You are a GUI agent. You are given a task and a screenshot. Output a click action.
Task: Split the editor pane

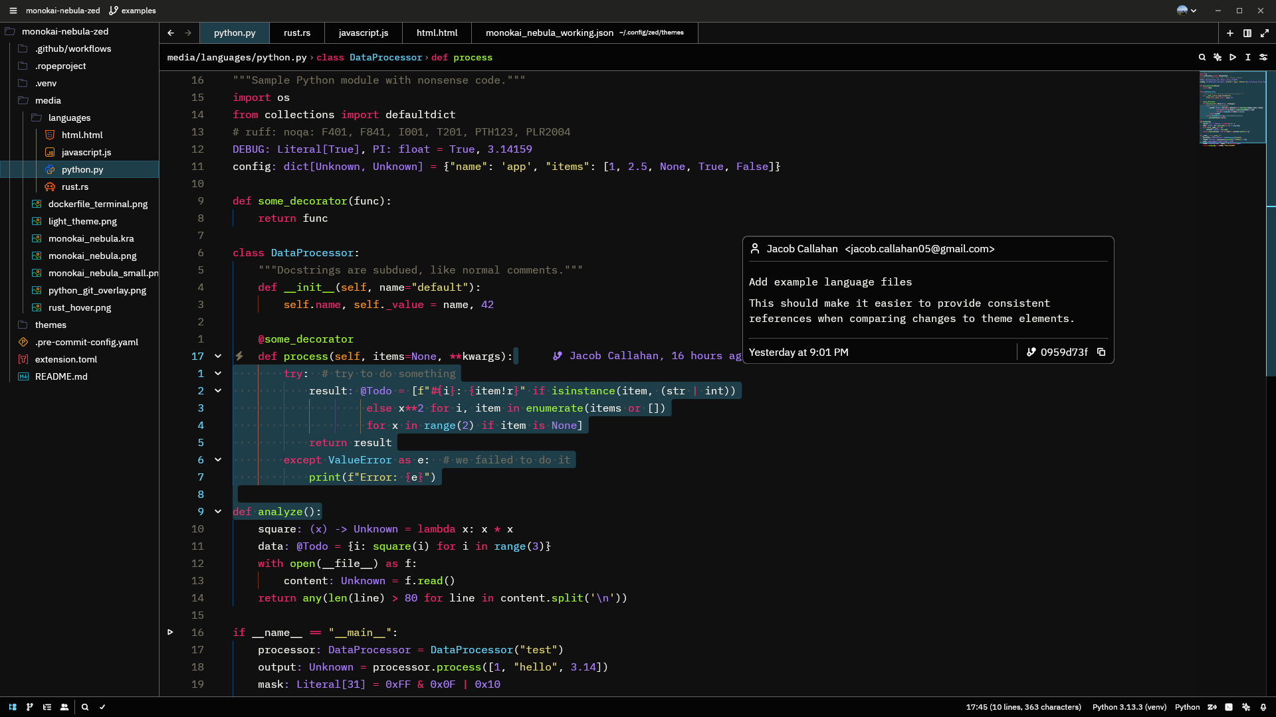[1247, 33]
